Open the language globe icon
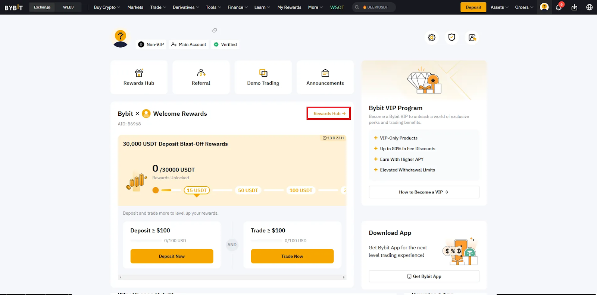This screenshot has height=295, width=597. point(590,7)
